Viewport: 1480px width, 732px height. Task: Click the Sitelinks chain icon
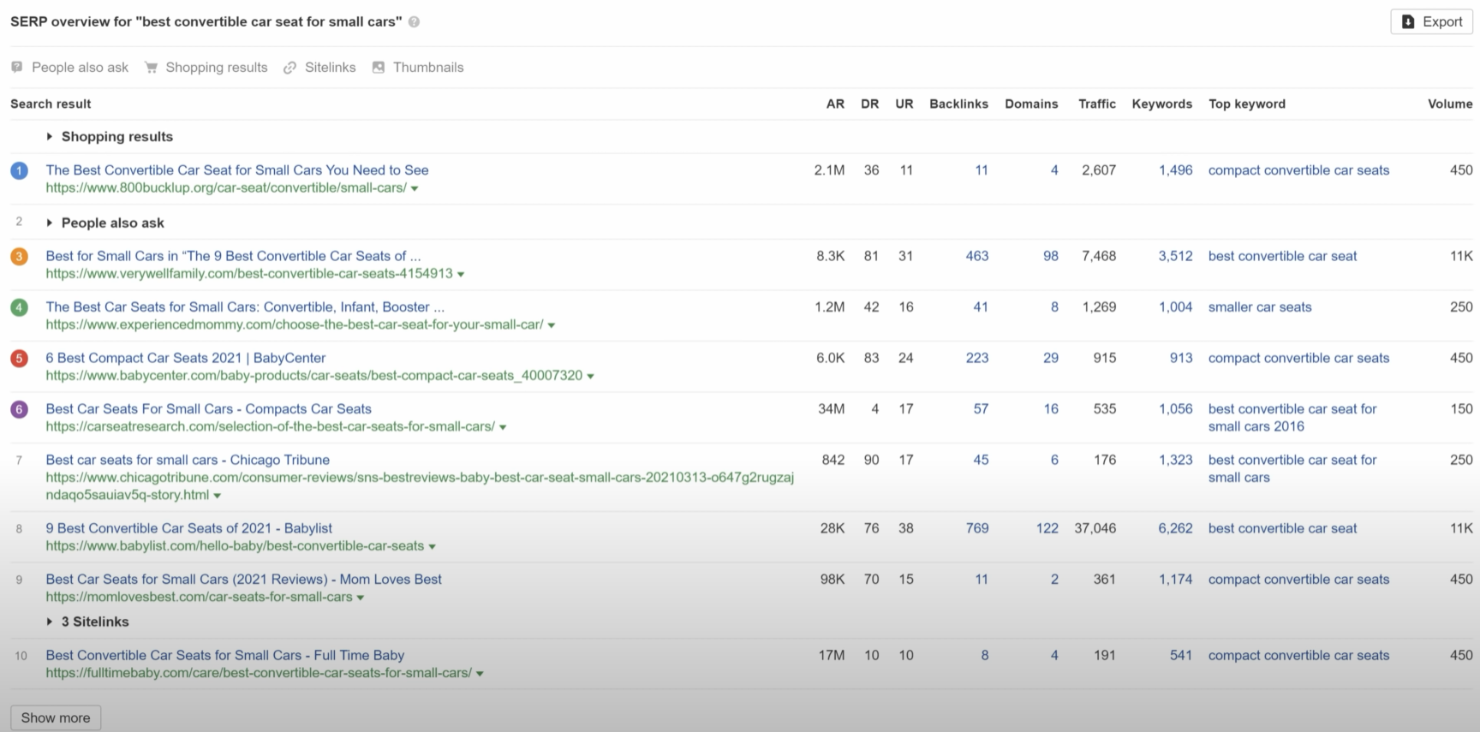[290, 67]
